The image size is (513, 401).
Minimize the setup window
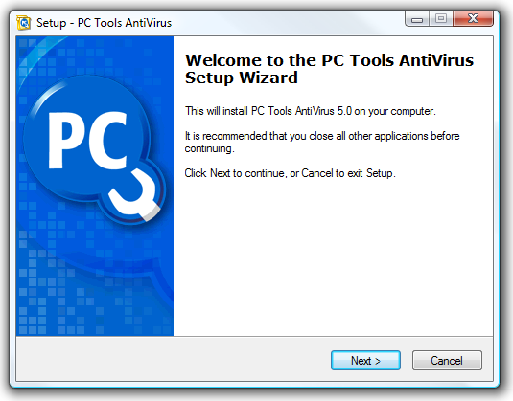coord(417,18)
